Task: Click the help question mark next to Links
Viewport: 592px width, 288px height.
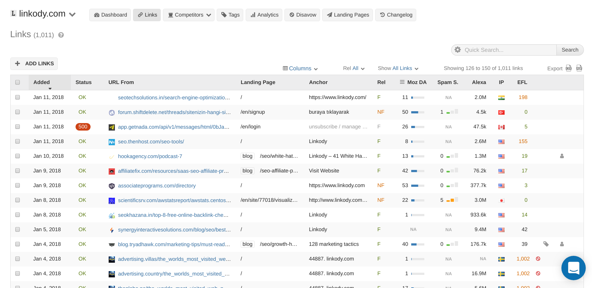Action: click(61, 35)
